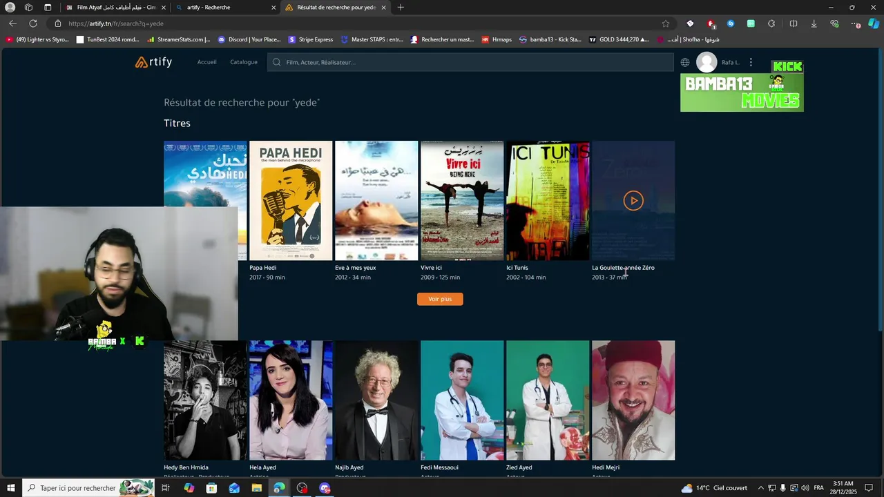884x497 pixels.
Task: Open a new browser tab
Action: pos(401,8)
